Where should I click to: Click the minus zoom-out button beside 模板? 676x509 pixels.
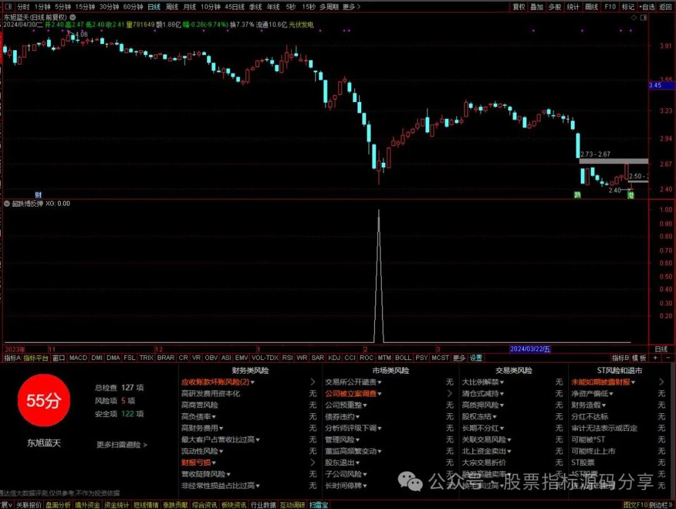668,357
